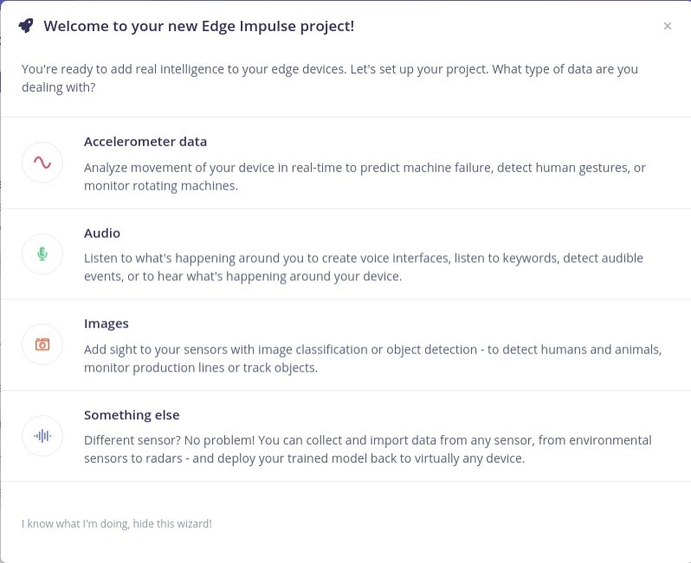Click the accelerometer description about predicting machine failure
The width and height of the screenshot is (691, 563).
click(364, 168)
